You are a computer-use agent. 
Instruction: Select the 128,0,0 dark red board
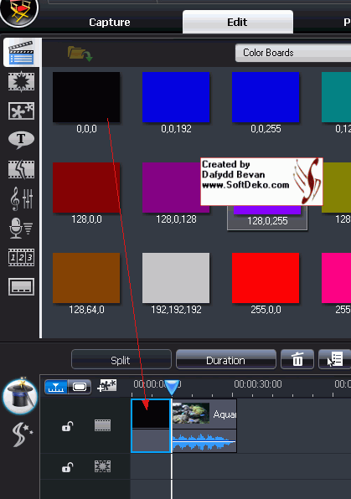tap(86, 188)
